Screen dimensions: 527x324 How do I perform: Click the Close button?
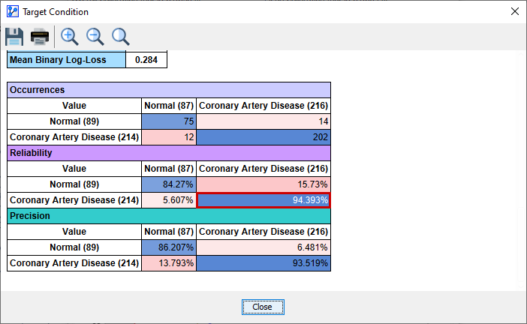point(263,307)
